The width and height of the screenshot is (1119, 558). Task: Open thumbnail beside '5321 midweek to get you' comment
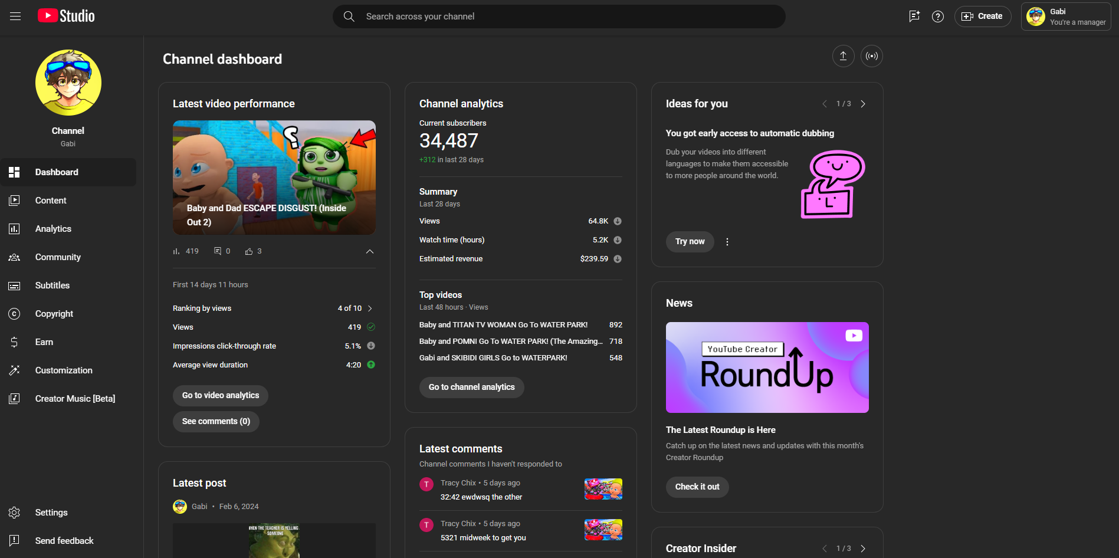(603, 530)
